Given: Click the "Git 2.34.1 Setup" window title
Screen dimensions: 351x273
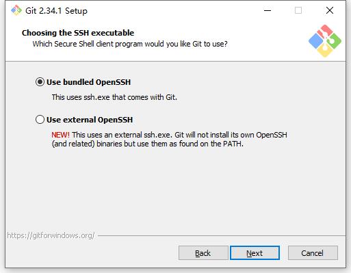Looking at the screenshot, I should 56,11.
